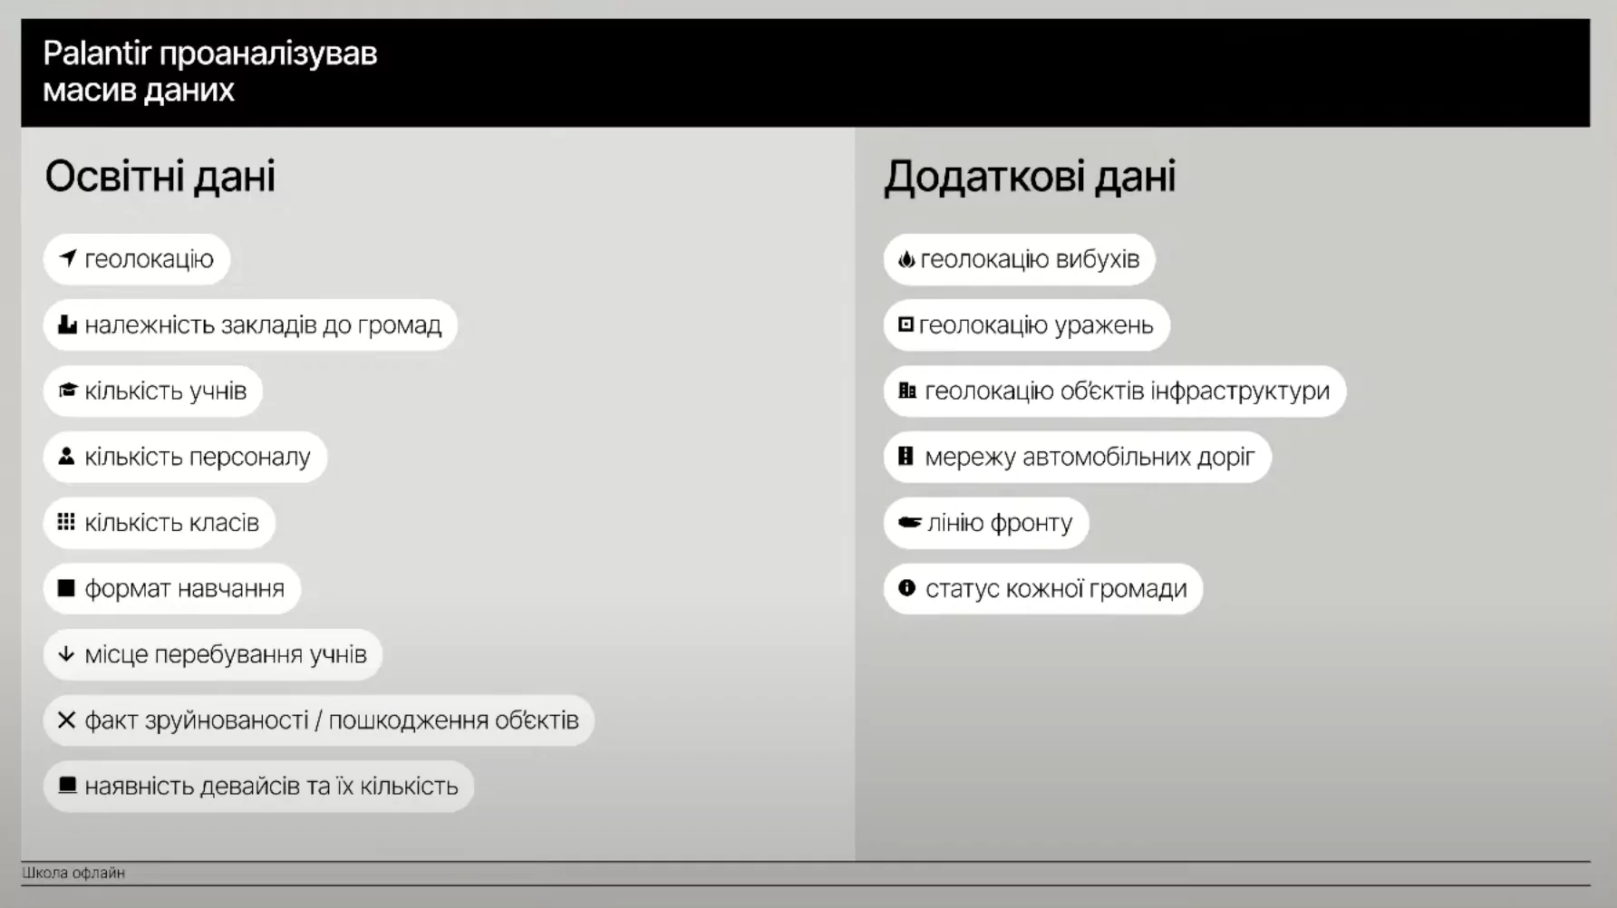The width and height of the screenshot is (1617, 908).
Task: Click the info icon beside статус кожної громади
Action: (906, 587)
